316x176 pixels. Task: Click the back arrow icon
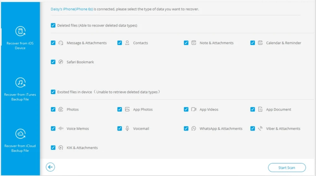(x=50, y=167)
